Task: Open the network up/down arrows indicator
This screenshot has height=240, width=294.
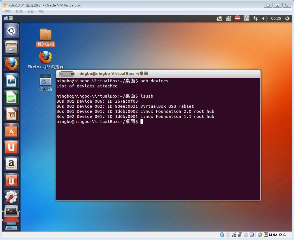Action: click(255, 18)
